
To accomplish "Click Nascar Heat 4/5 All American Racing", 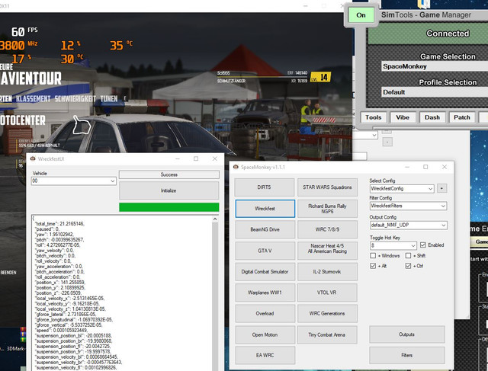I will click(327, 251).
